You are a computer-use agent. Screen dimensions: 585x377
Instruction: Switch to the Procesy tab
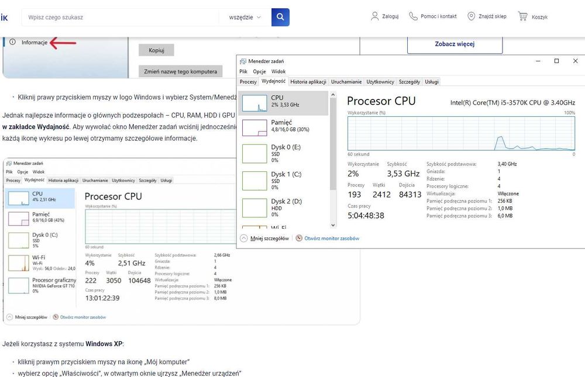click(248, 82)
